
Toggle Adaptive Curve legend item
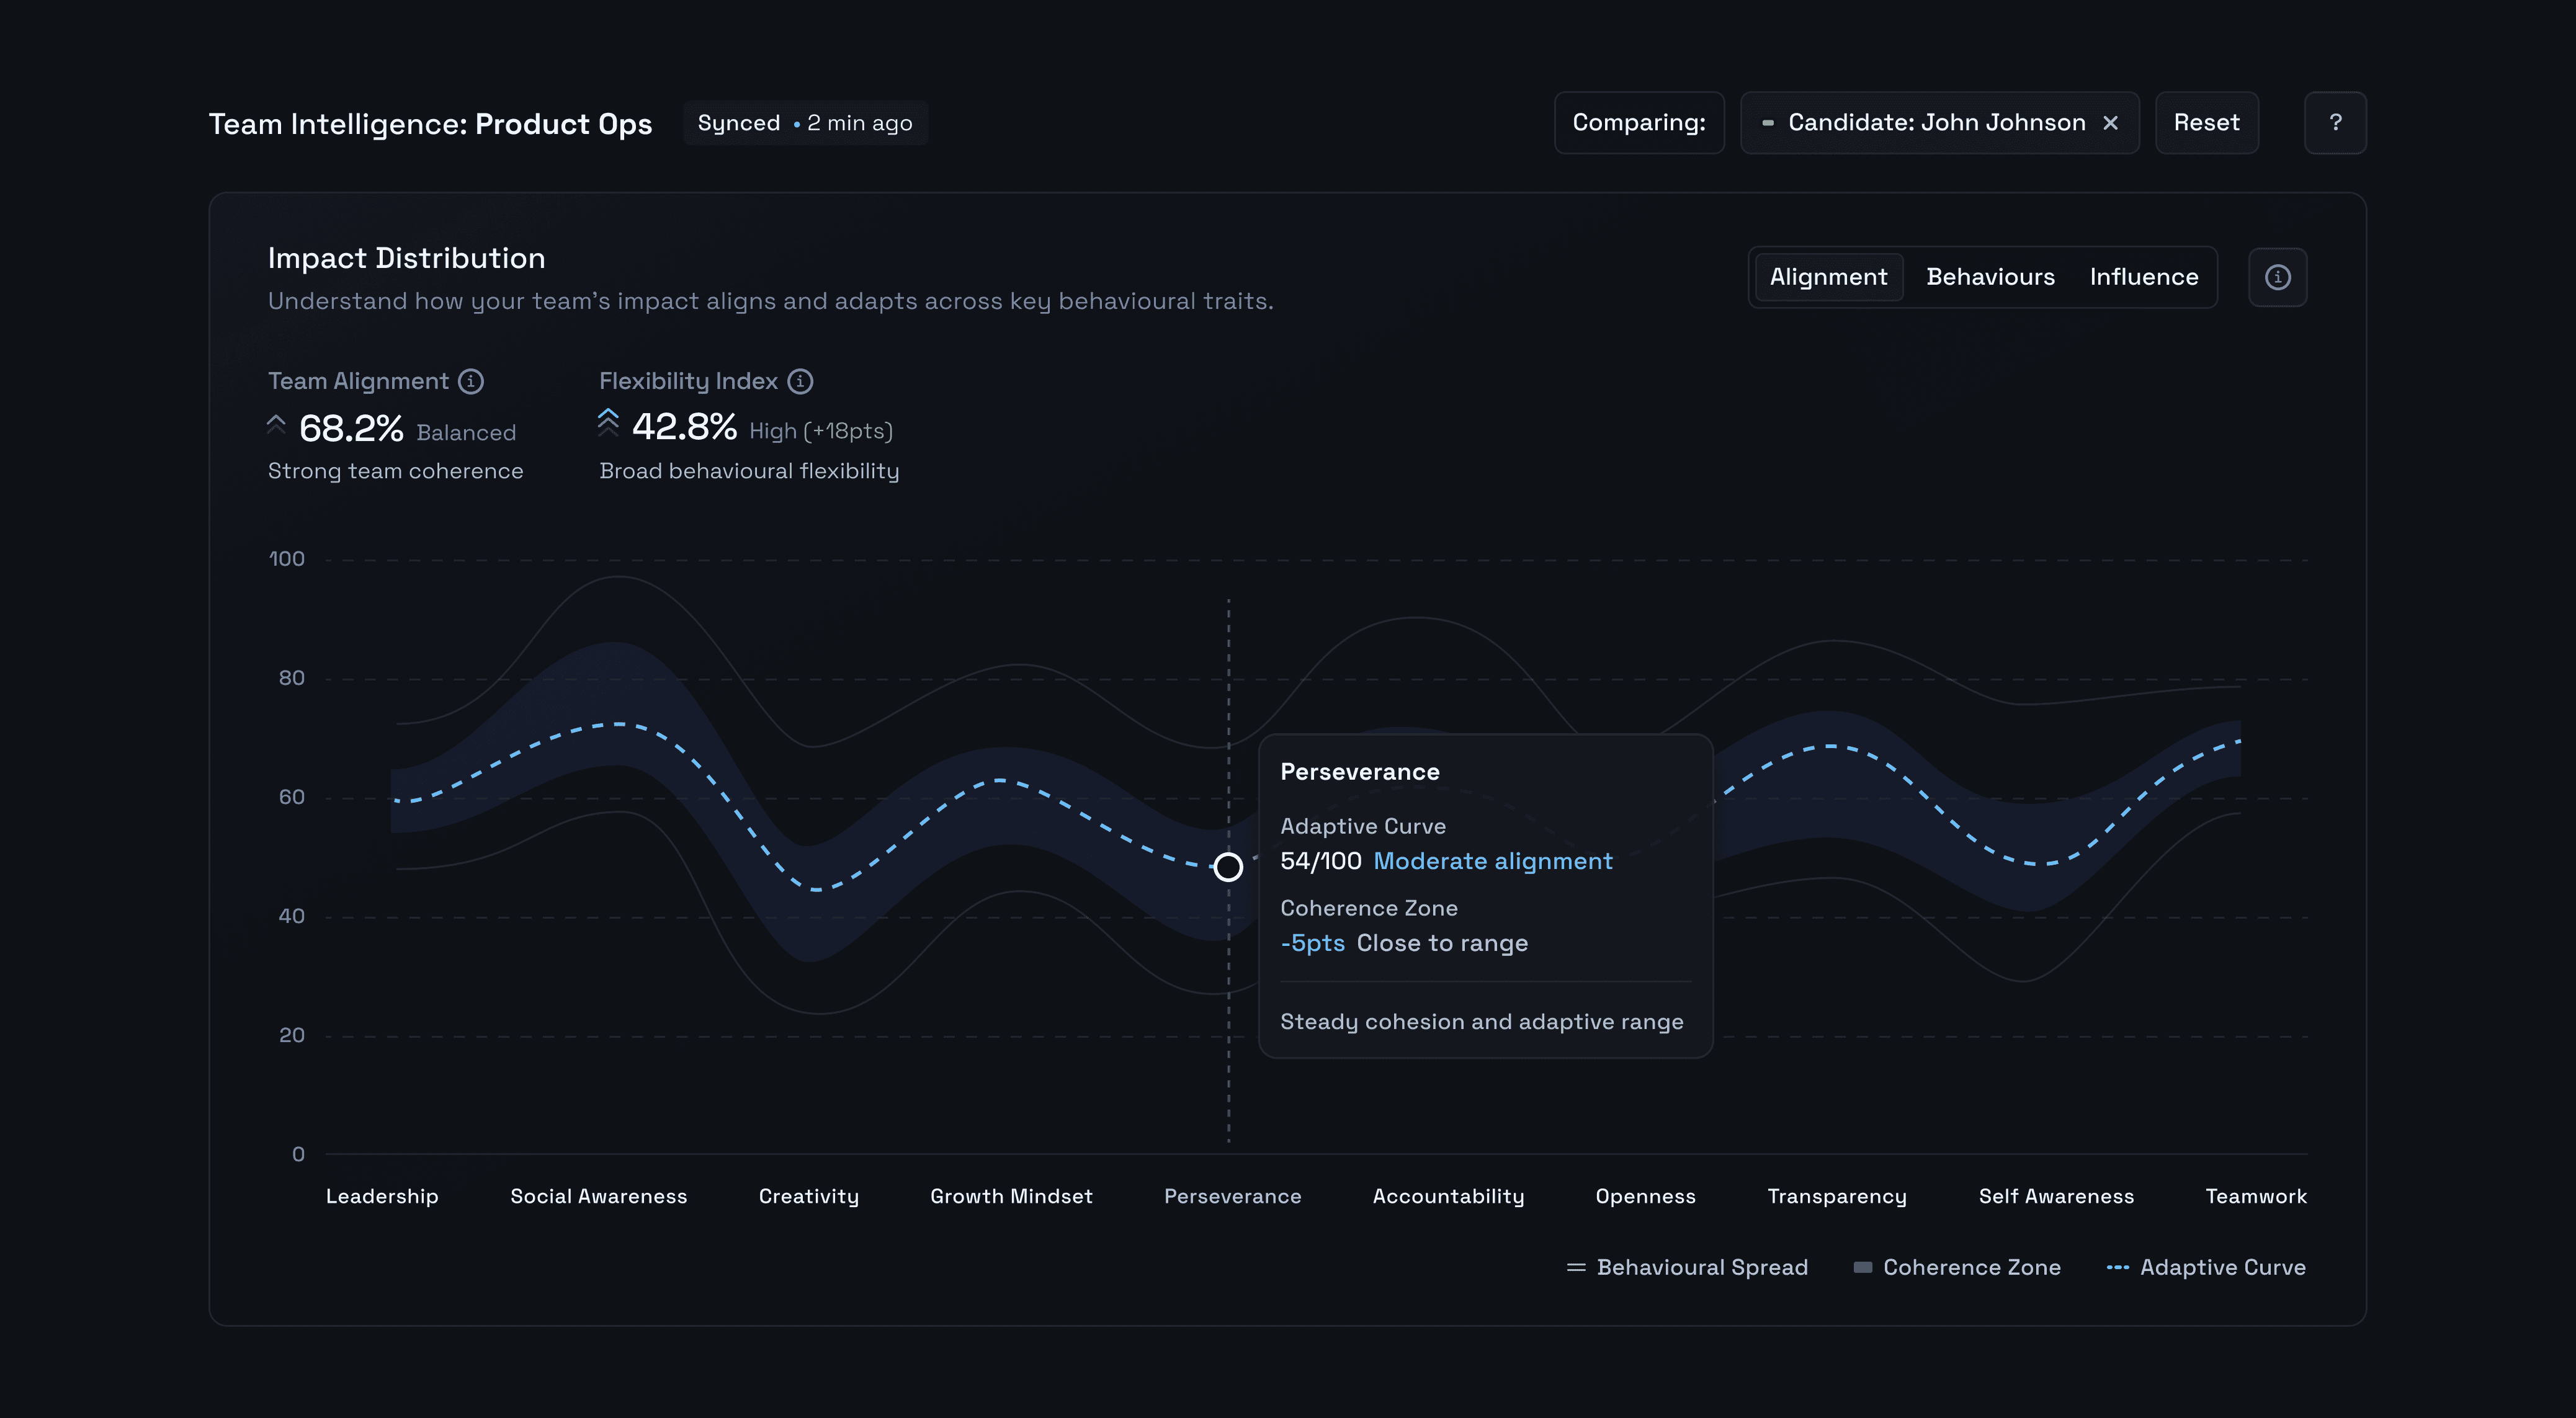(2206, 1267)
